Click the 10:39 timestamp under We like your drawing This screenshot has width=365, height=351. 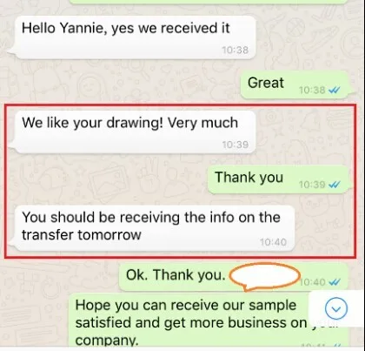click(x=236, y=145)
